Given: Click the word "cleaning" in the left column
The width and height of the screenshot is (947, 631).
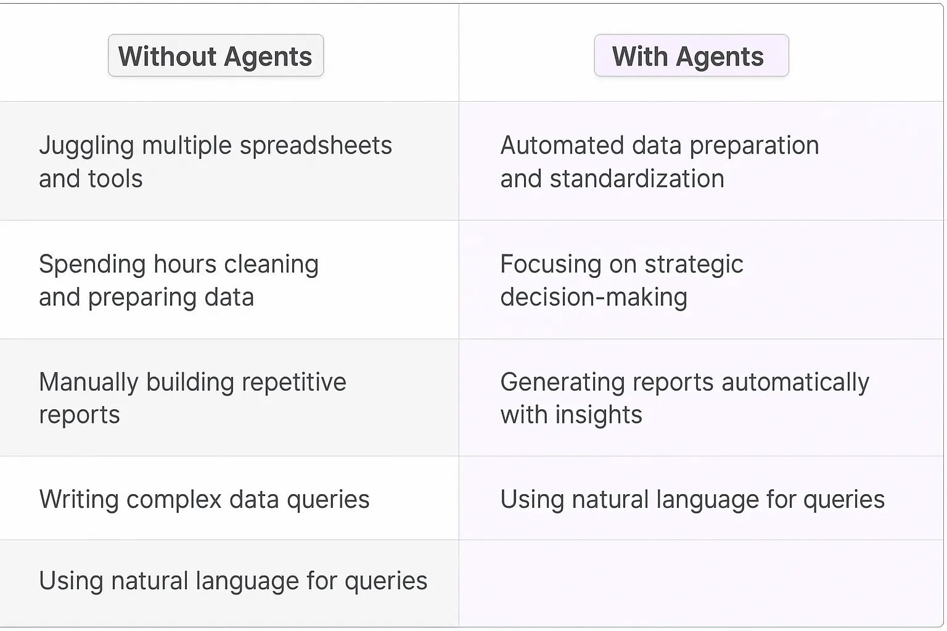Looking at the screenshot, I should (271, 264).
